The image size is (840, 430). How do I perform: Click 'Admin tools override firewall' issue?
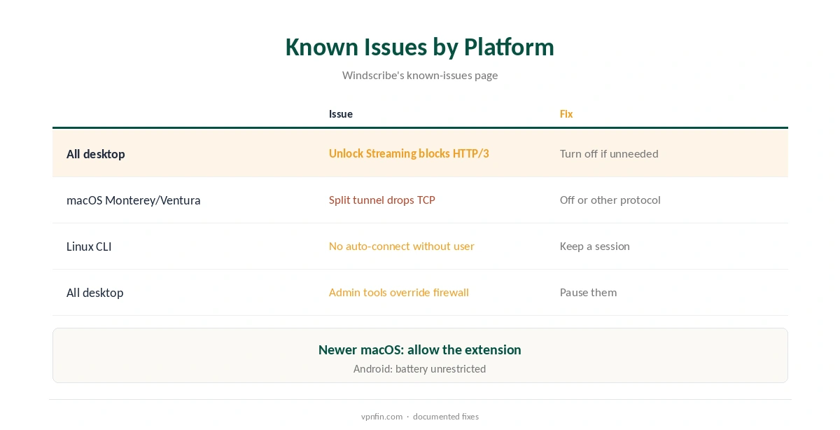click(x=399, y=292)
